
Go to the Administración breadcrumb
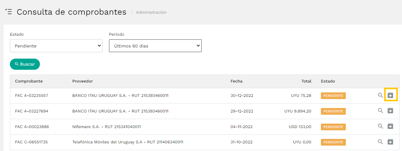[151, 12]
